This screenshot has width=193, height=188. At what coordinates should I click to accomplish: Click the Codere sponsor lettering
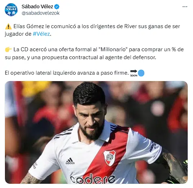coord(93,179)
